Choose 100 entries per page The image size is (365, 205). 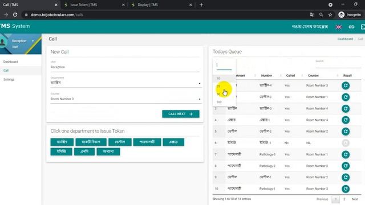coord(224,102)
